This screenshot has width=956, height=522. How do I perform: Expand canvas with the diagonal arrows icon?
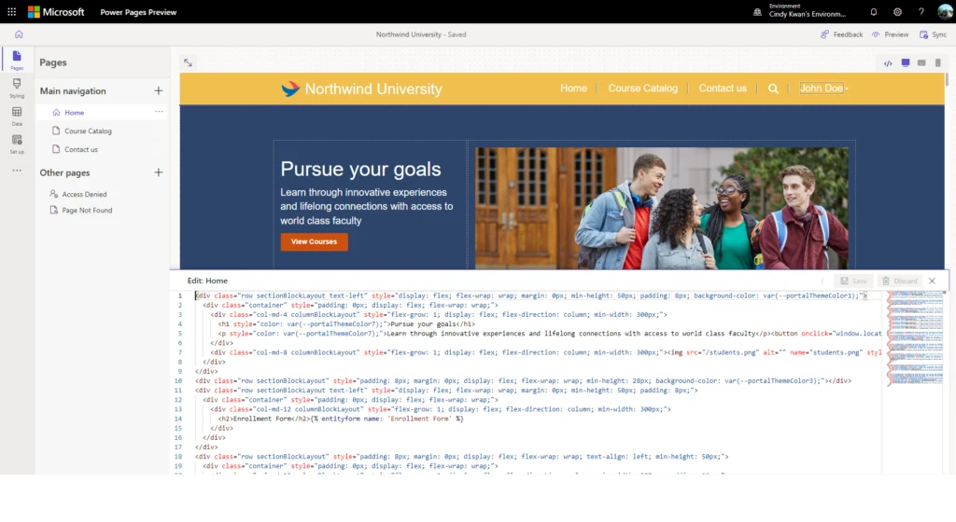[188, 62]
